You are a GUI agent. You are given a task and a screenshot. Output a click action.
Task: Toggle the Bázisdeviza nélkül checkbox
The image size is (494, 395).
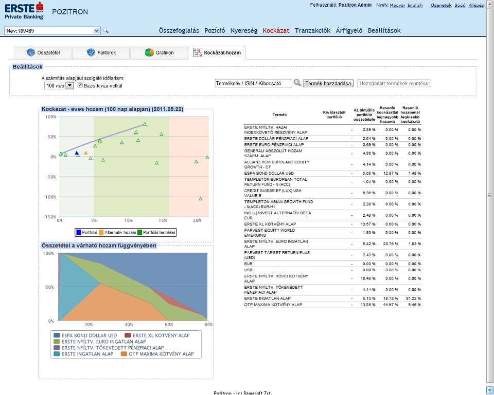80,85
